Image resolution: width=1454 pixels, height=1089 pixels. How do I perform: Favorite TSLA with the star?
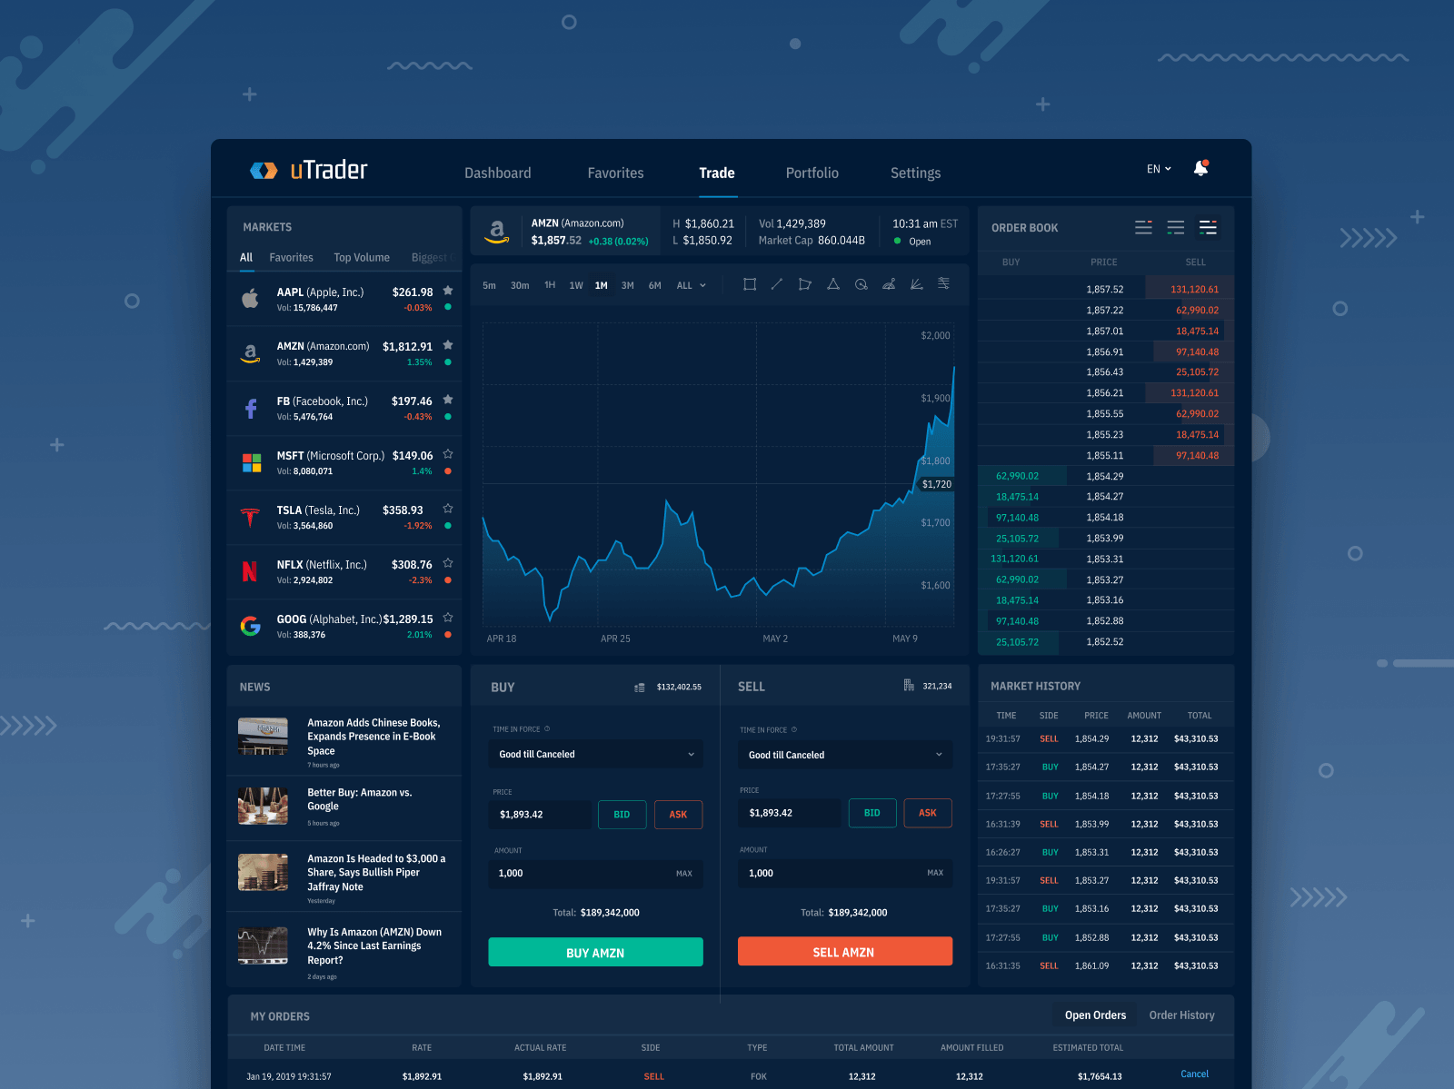[448, 509]
